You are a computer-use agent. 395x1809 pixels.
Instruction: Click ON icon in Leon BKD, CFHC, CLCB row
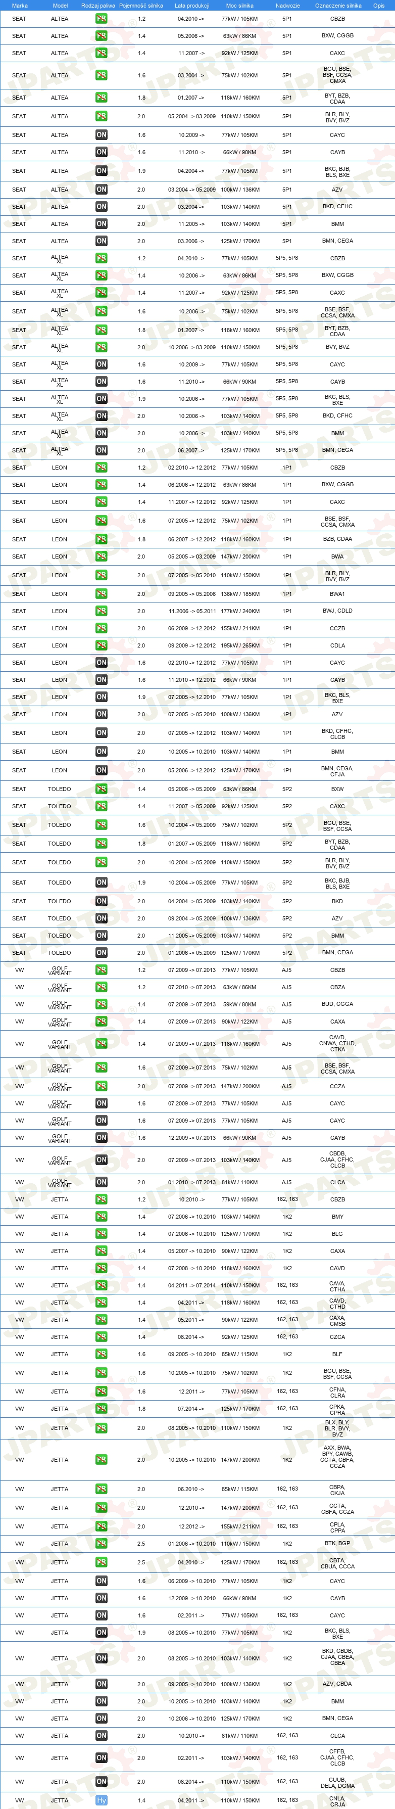101,732
